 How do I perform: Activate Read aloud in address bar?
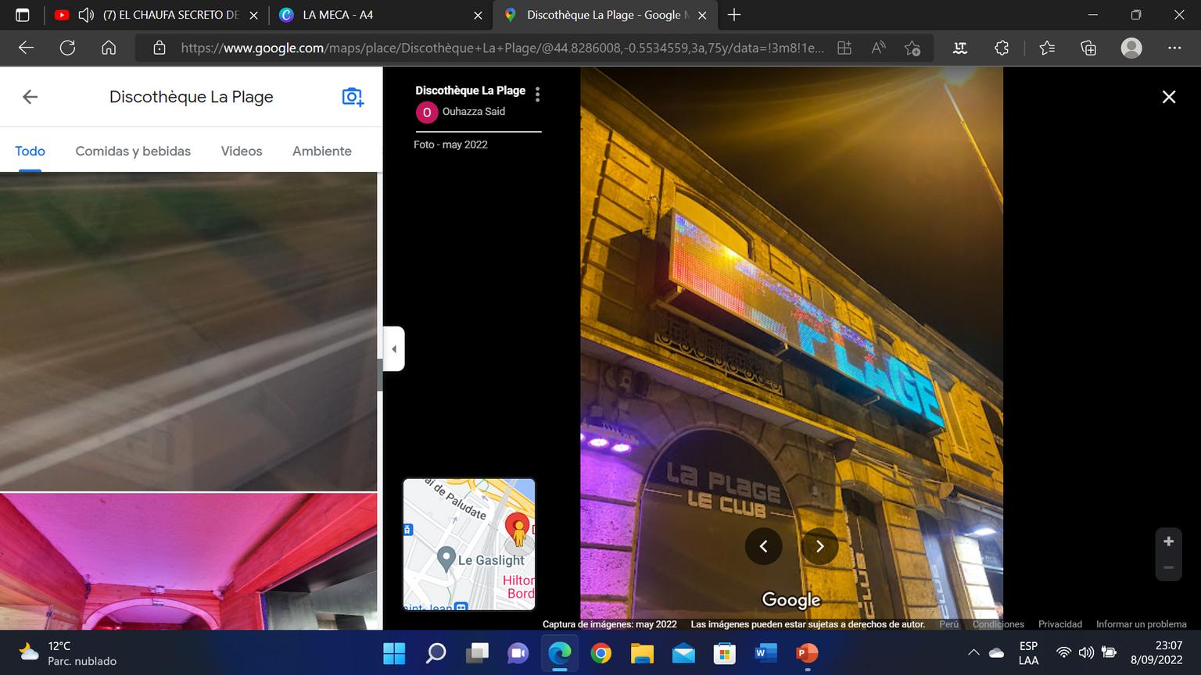[879, 48]
